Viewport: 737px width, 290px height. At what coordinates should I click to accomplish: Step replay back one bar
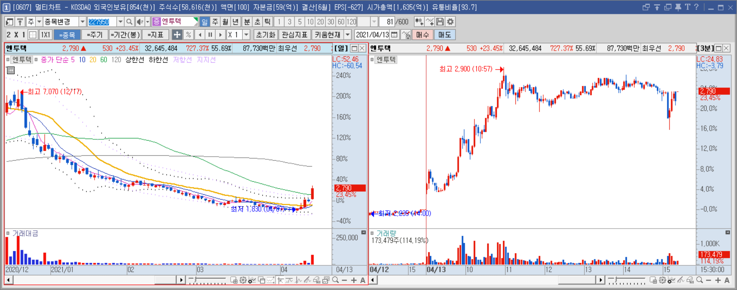[200, 35]
